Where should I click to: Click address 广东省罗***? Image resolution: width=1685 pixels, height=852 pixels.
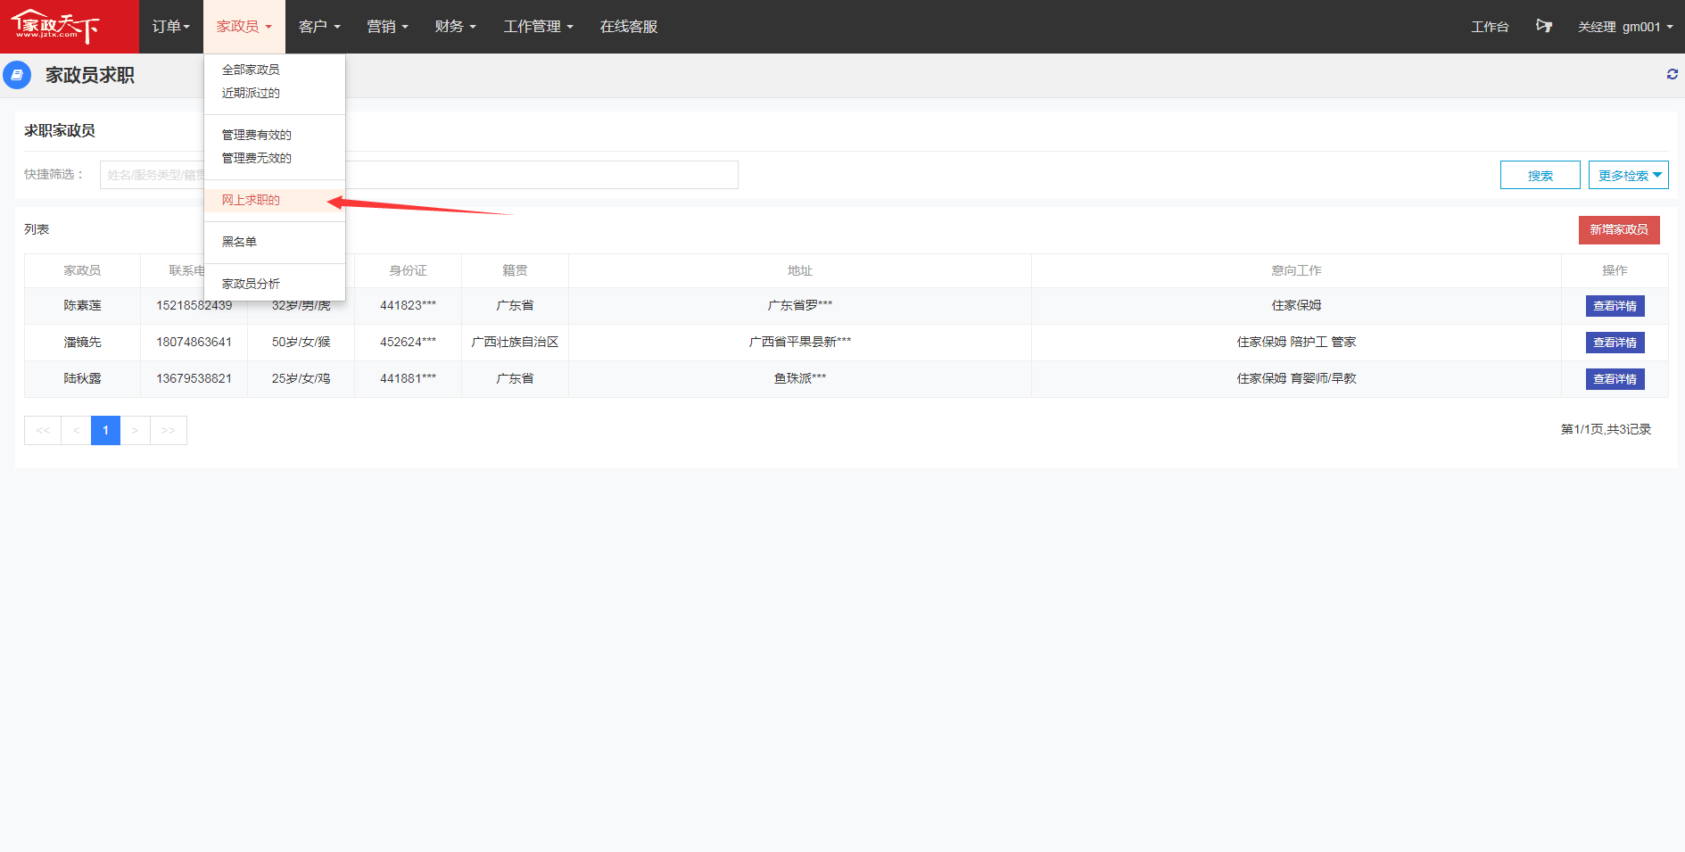click(x=800, y=305)
